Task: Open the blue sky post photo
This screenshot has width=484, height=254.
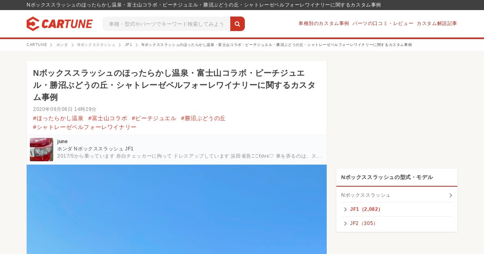Action: coord(177,209)
